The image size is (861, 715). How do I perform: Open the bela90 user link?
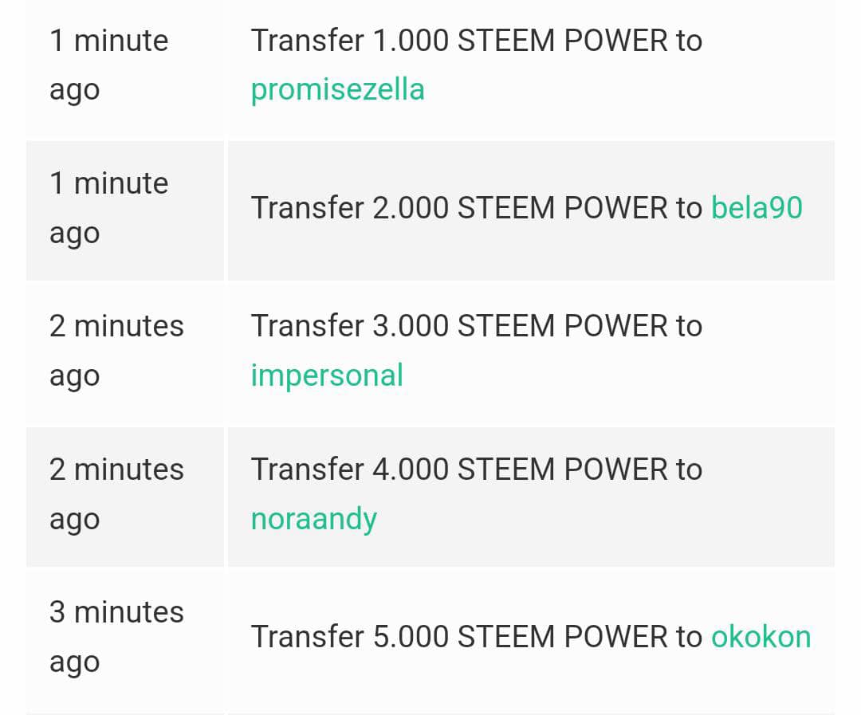[757, 208]
